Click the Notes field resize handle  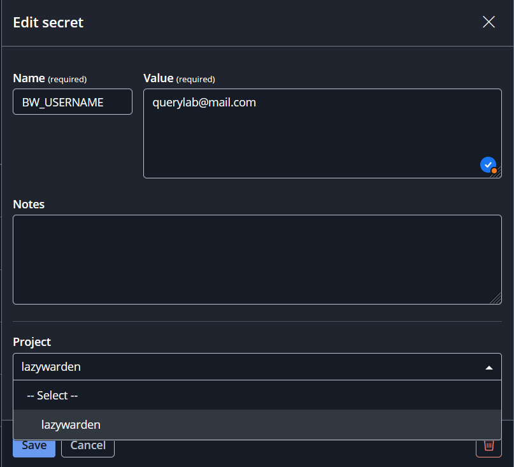pyautogui.click(x=496, y=298)
